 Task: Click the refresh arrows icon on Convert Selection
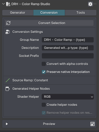(x=8, y=23)
